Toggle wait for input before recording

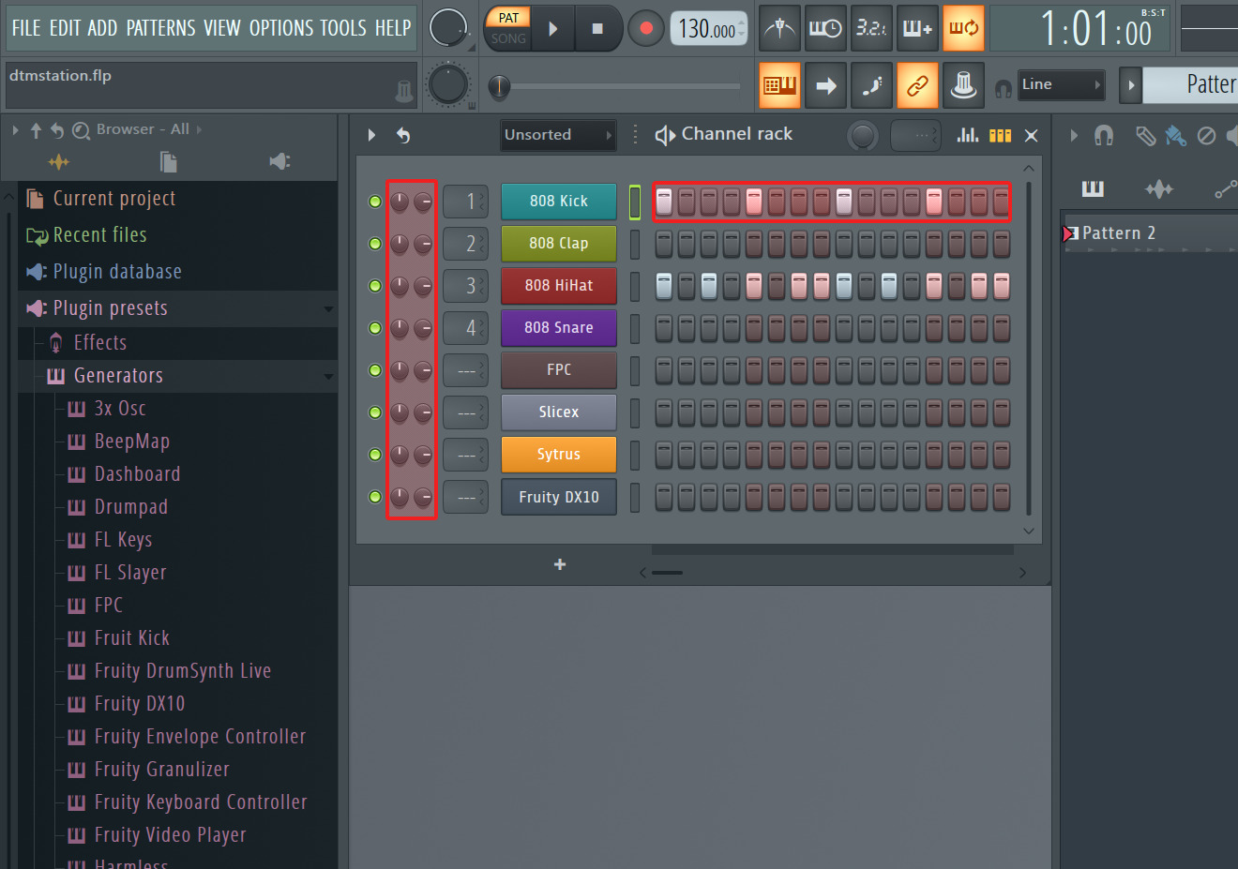pyautogui.click(x=825, y=28)
